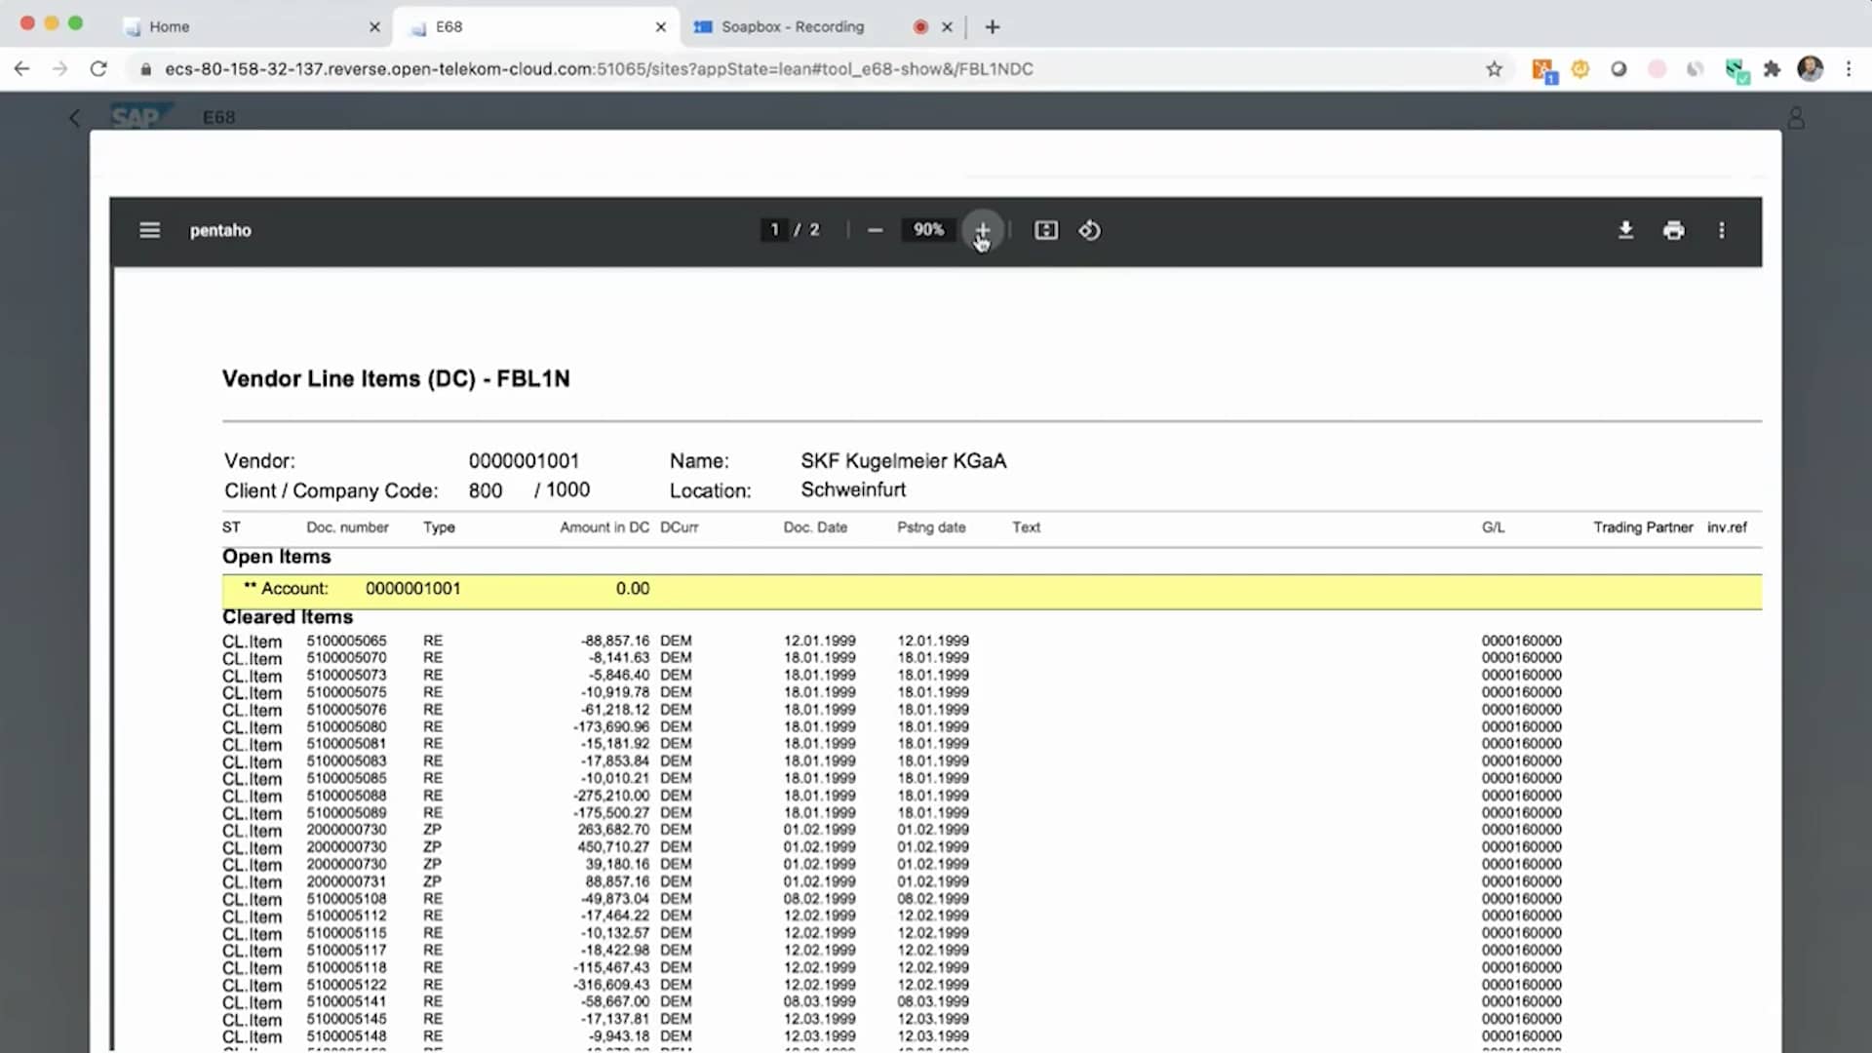The height and width of the screenshot is (1053, 1872).
Task: Reload the current page
Action: point(98,69)
